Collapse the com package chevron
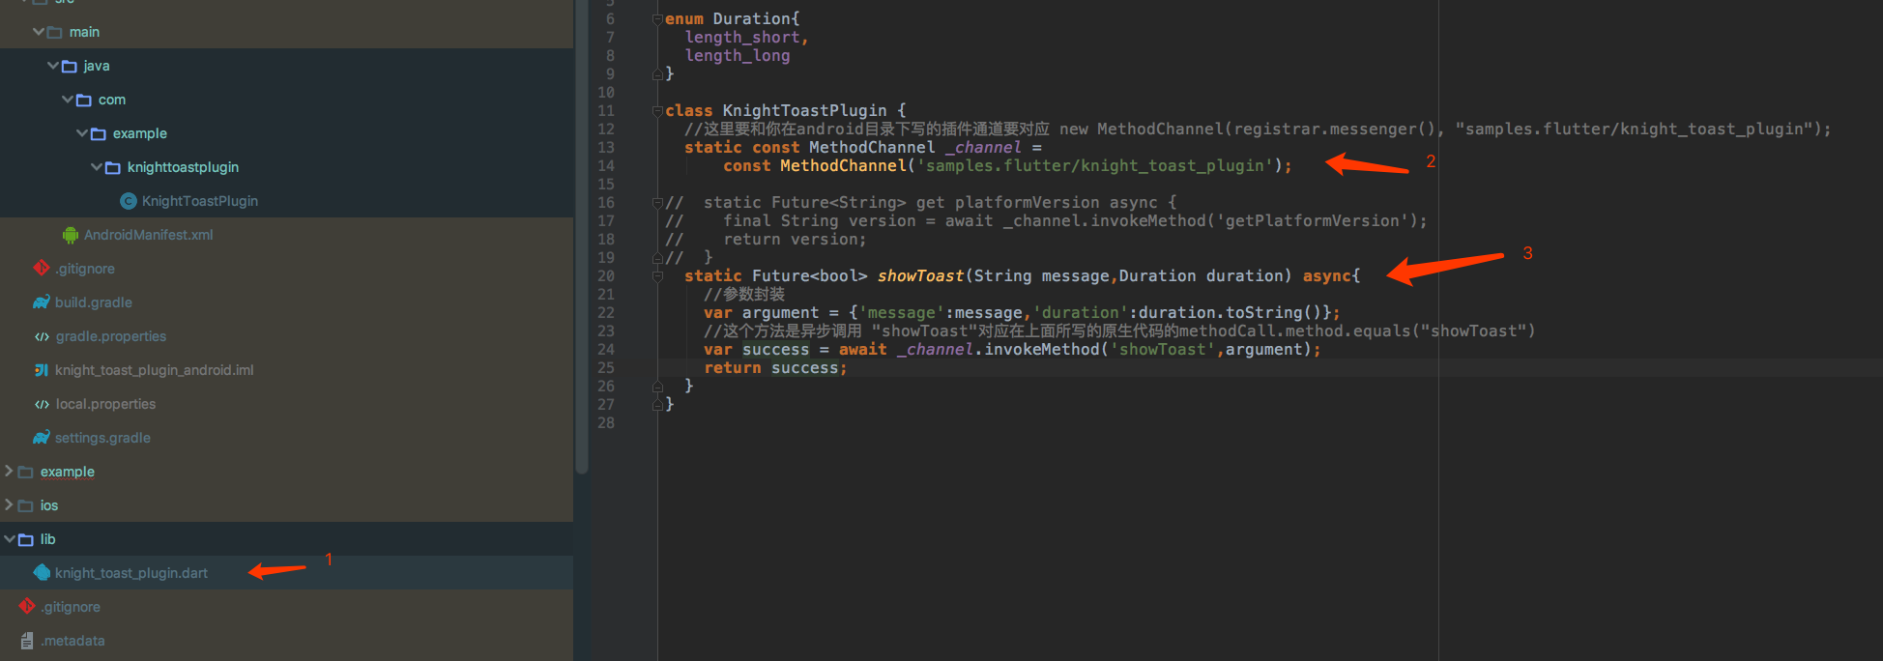Viewport: 1883px width, 661px height. [x=67, y=100]
